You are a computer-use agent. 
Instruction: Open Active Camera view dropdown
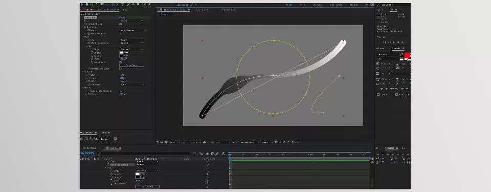pos(250,142)
